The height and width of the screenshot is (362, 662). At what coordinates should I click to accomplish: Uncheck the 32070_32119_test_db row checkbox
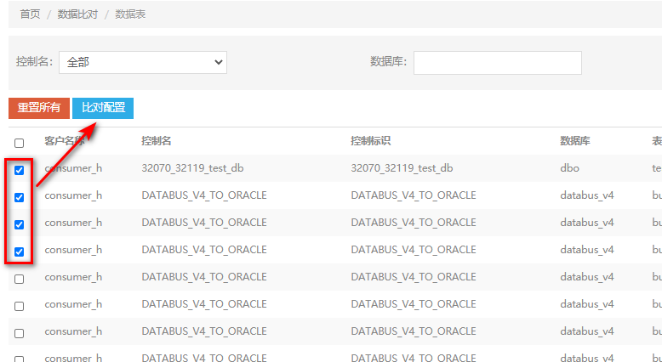tap(19, 170)
